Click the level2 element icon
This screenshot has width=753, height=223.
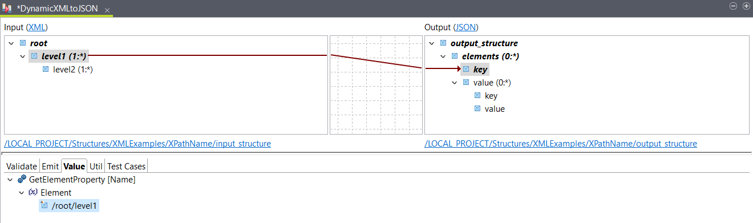click(x=46, y=69)
